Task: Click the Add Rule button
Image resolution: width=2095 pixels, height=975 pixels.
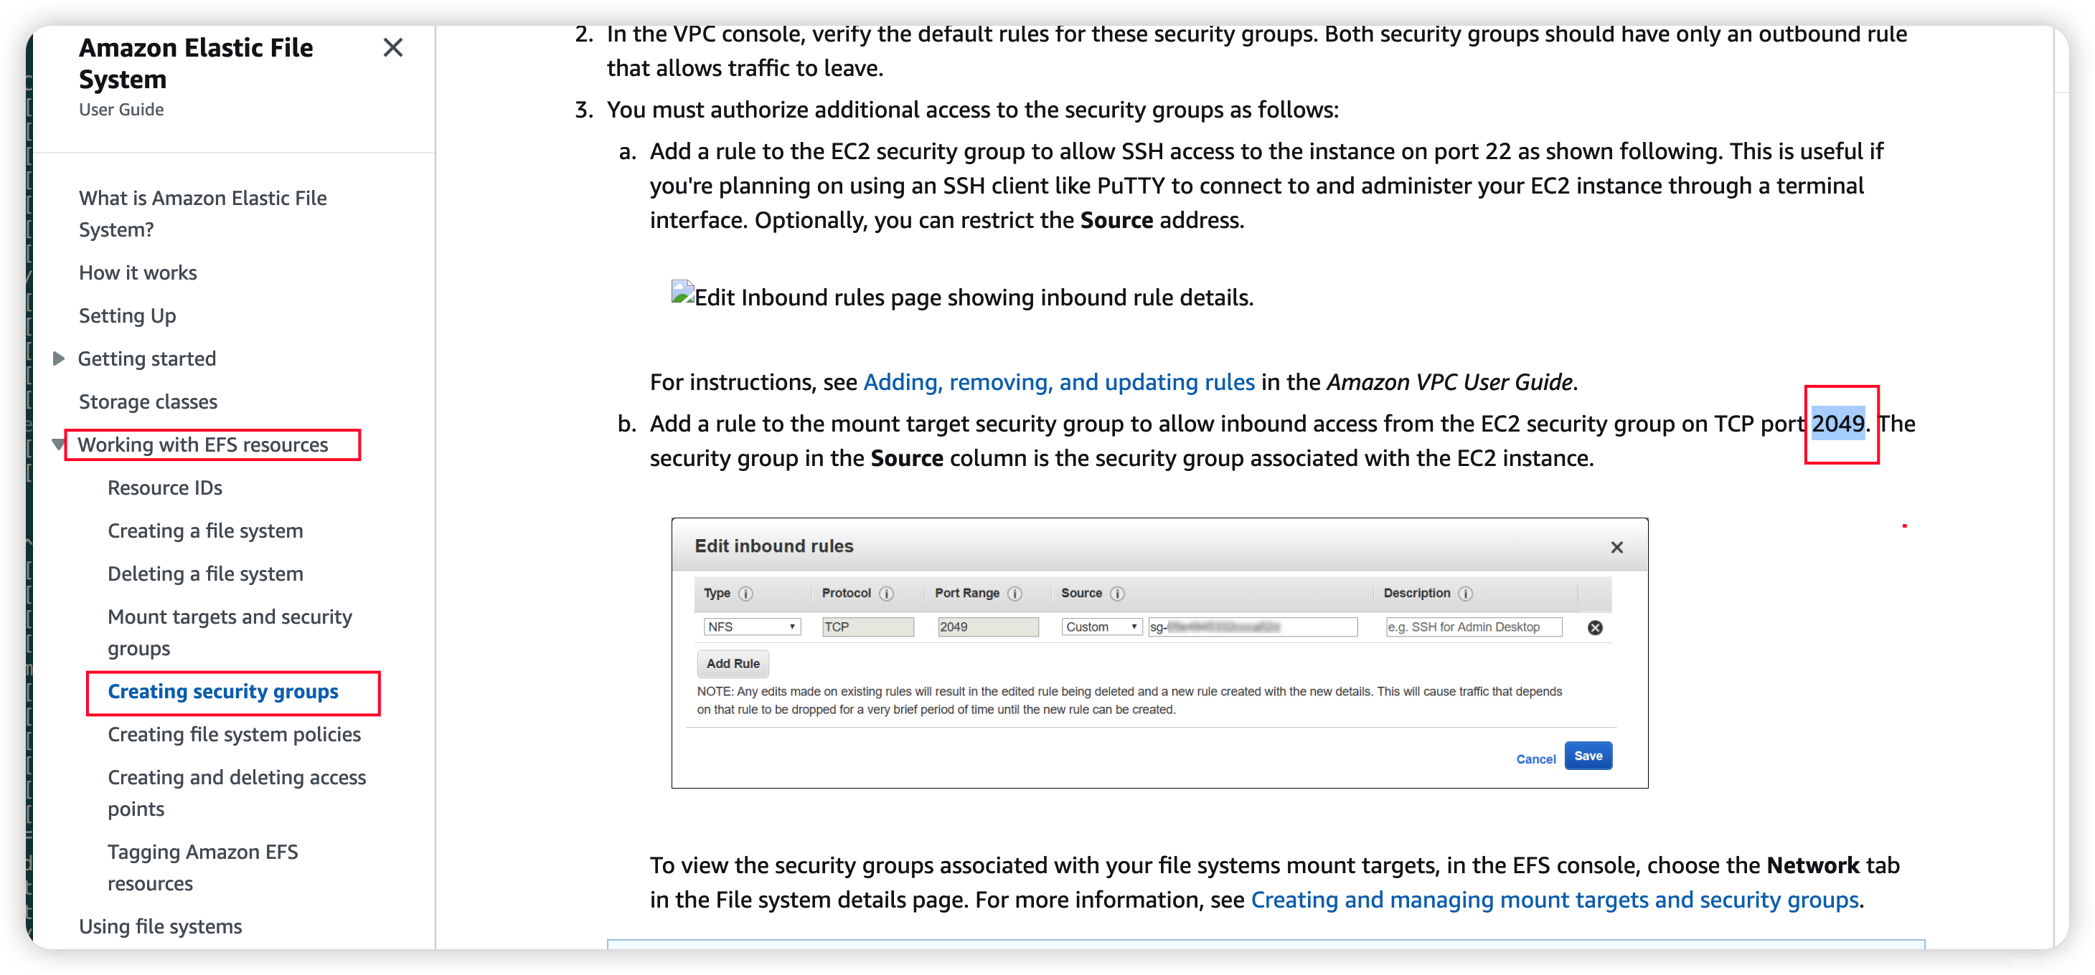Action: coord(731,664)
